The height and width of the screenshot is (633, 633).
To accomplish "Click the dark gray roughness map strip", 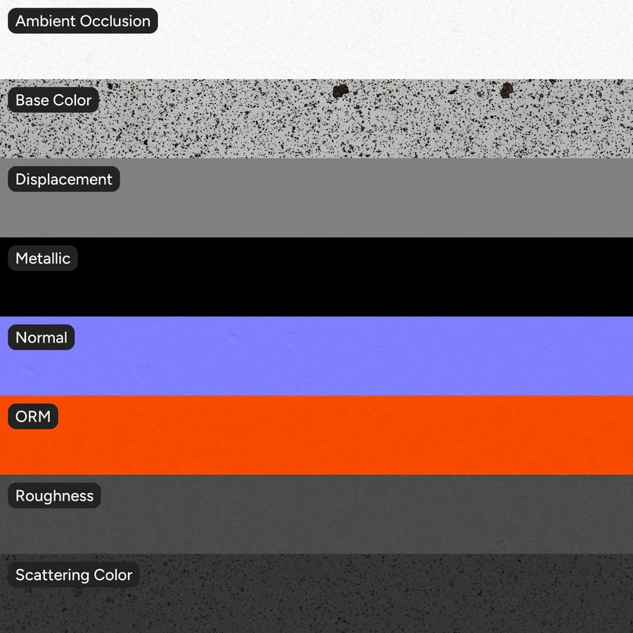I will pyautogui.click(x=316, y=514).
